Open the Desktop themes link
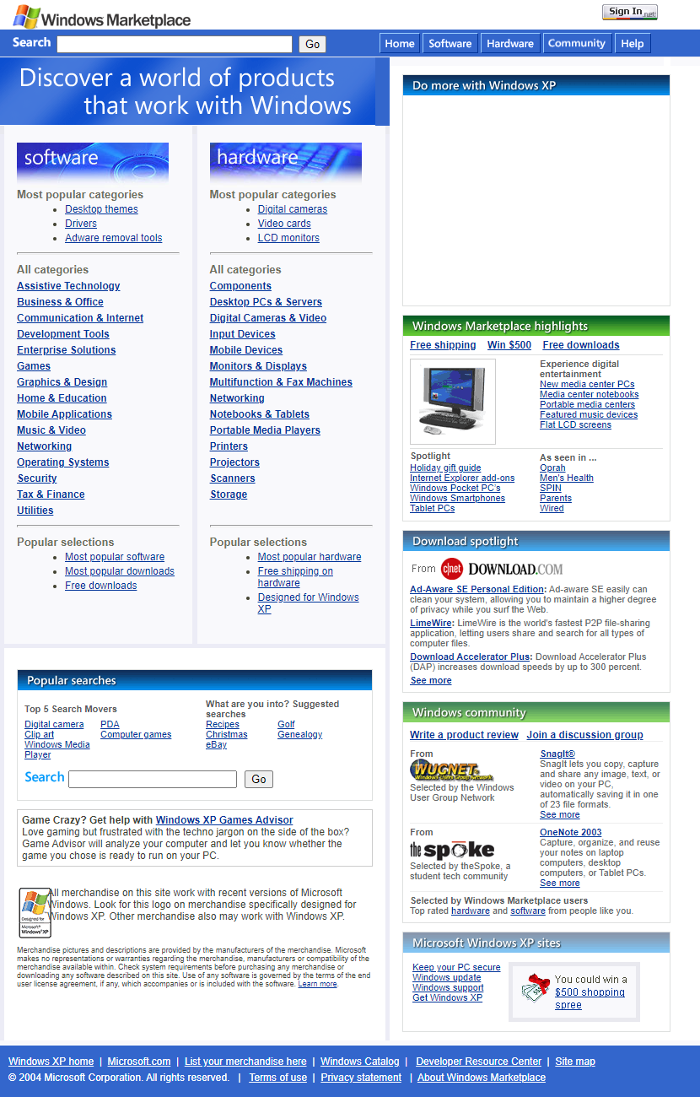Screen dimensions: 700x1097 click(101, 209)
